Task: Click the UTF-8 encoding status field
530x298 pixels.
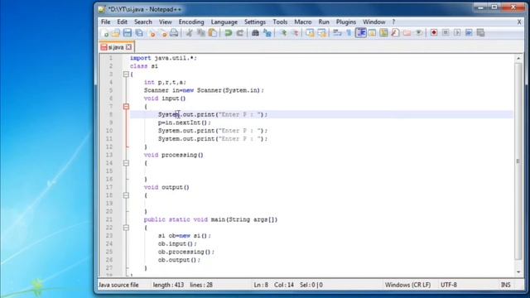Action: (x=449, y=285)
